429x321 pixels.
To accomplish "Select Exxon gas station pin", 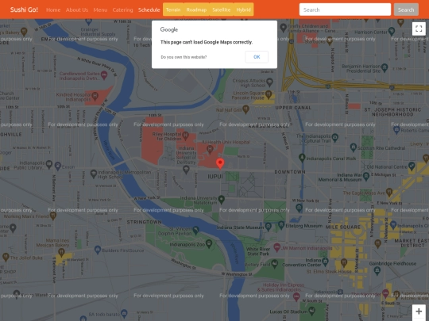I will coord(58,166).
